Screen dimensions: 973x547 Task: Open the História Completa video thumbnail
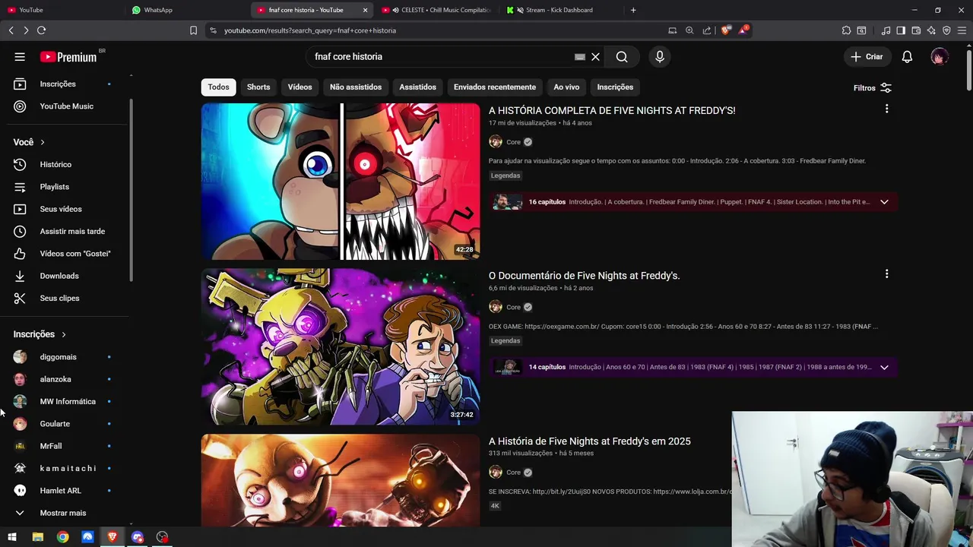(x=341, y=182)
